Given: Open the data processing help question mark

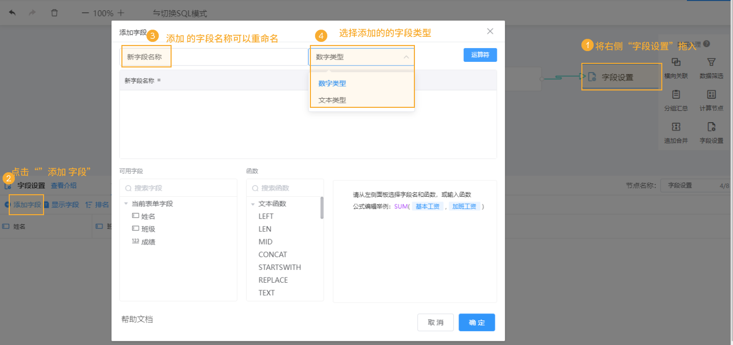Looking at the screenshot, I should click(707, 44).
